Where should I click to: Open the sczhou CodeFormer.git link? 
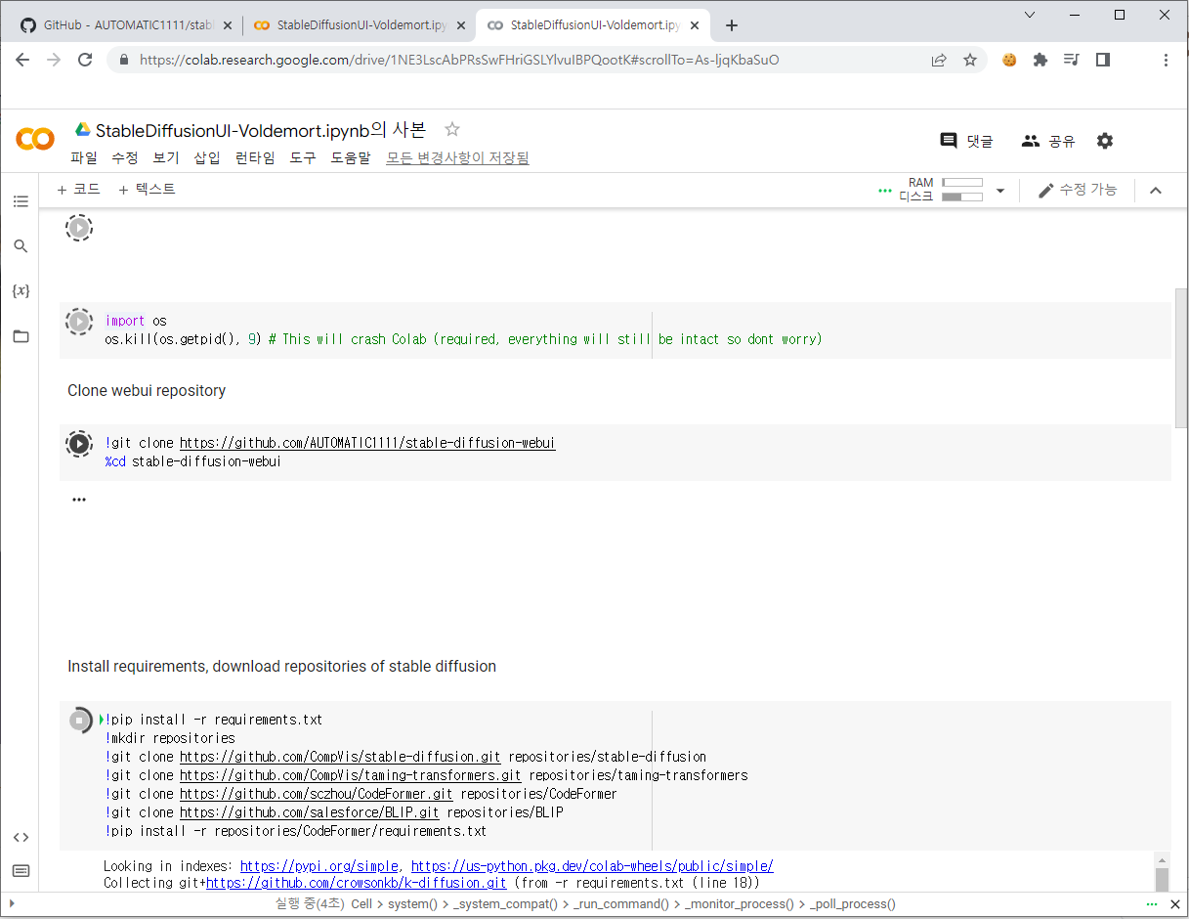pyautogui.click(x=317, y=794)
